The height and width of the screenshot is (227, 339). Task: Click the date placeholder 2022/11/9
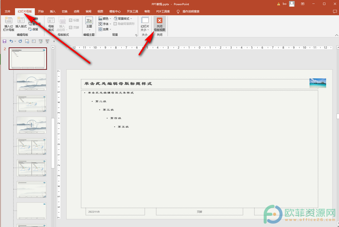click(x=115, y=212)
